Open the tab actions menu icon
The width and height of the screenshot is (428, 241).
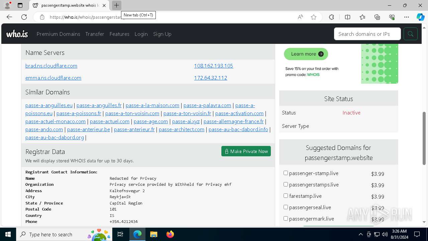pyautogui.click(x=20, y=5)
